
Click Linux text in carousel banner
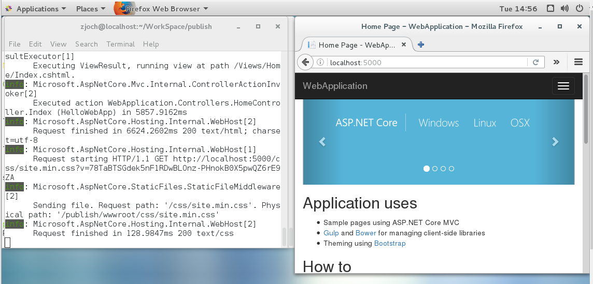pos(485,123)
